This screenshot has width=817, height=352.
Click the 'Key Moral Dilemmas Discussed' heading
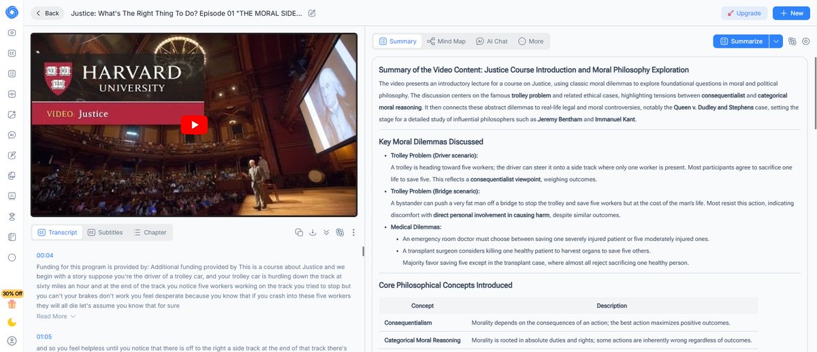431,142
